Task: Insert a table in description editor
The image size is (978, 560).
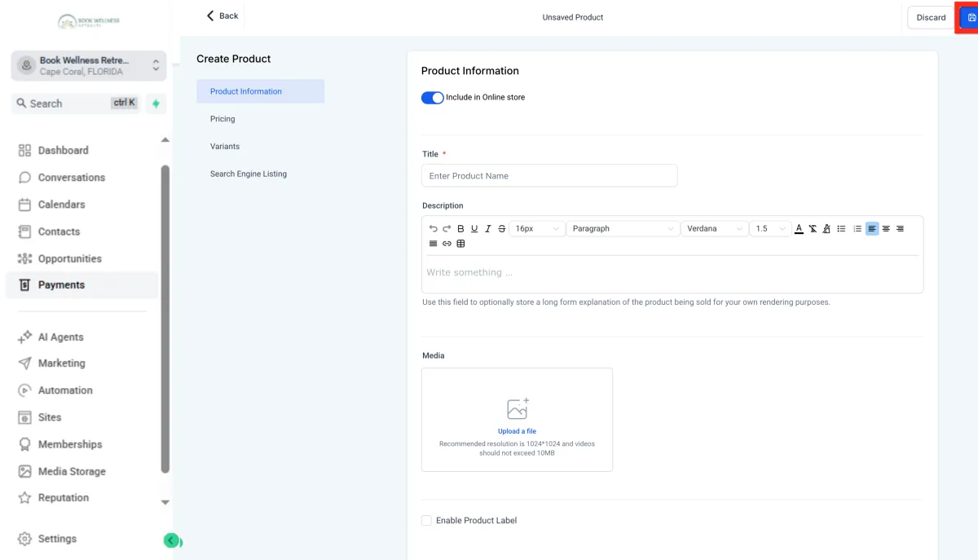Action: pos(460,244)
